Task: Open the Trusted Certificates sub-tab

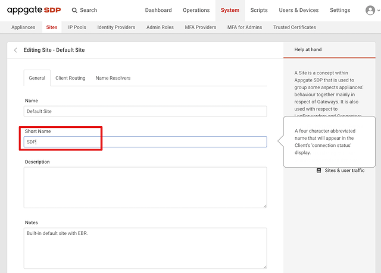Action: (x=295, y=27)
